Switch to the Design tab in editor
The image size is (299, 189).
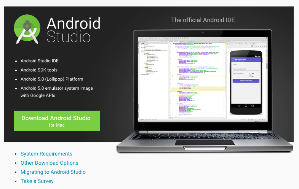click(x=171, y=118)
